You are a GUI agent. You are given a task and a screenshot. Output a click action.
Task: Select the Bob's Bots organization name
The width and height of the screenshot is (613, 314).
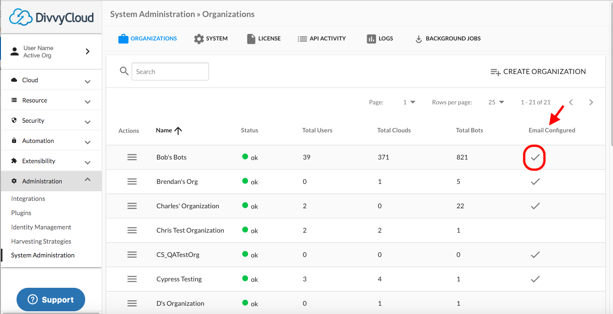171,157
